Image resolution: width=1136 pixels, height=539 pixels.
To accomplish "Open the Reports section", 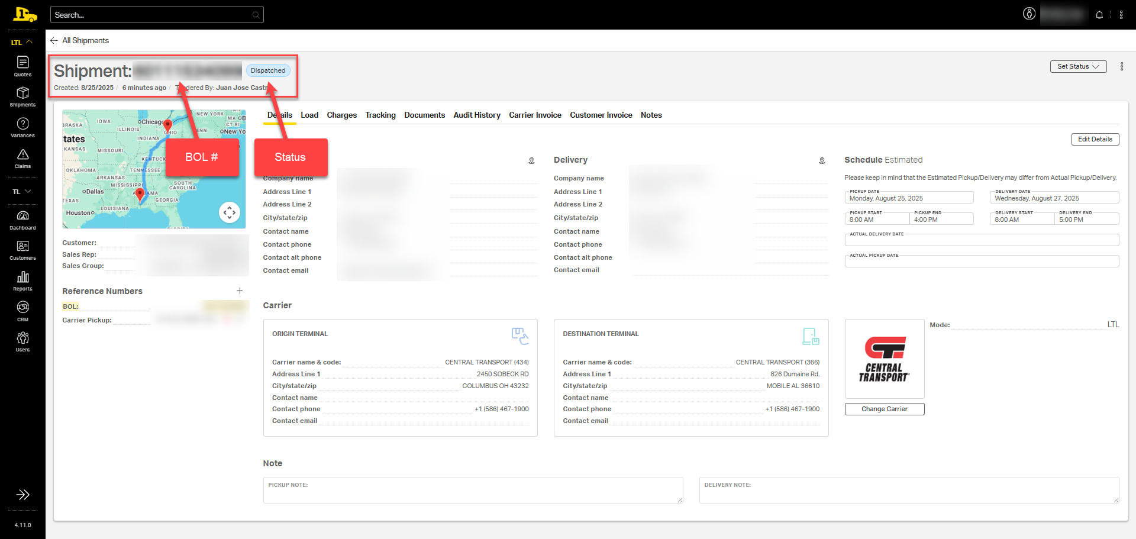I will 22,281.
